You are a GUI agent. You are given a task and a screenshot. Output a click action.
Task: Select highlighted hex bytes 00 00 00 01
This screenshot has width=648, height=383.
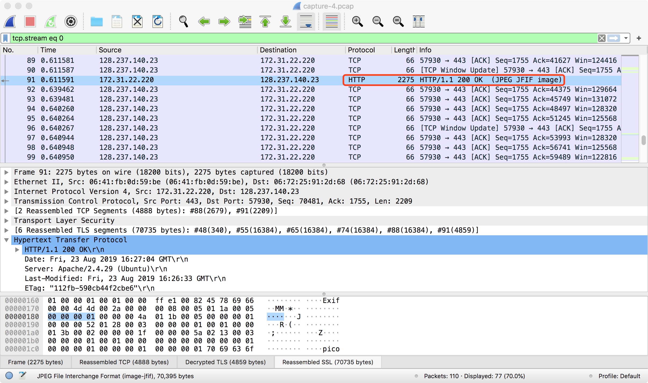point(71,317)
